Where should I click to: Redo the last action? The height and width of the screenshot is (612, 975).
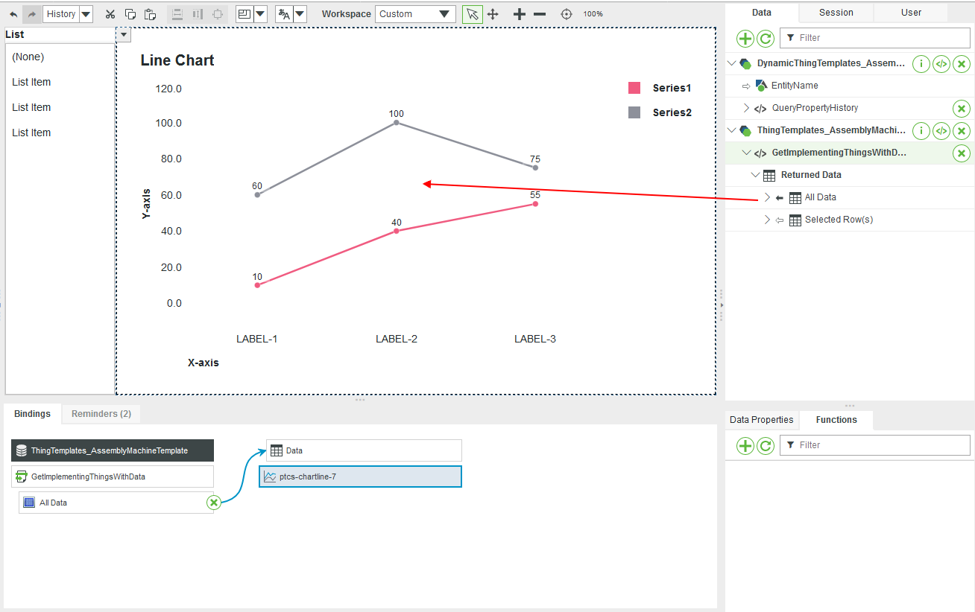(30, 13)
